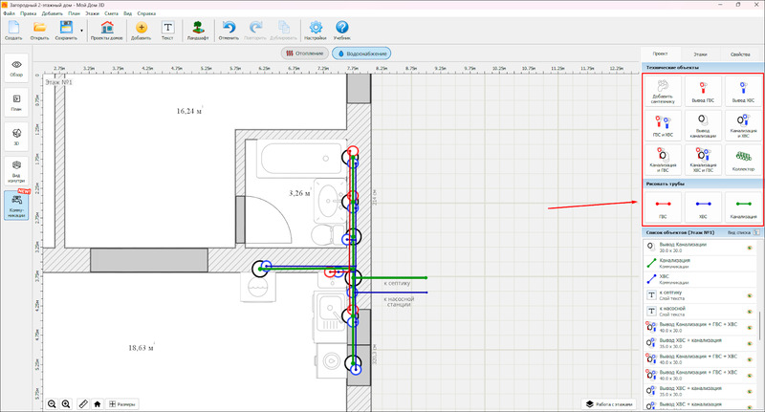Viewport: 765px width, 412px height.
Task: Expand the Сохранить dropdown arrow
Action: [x=82, y=31]
